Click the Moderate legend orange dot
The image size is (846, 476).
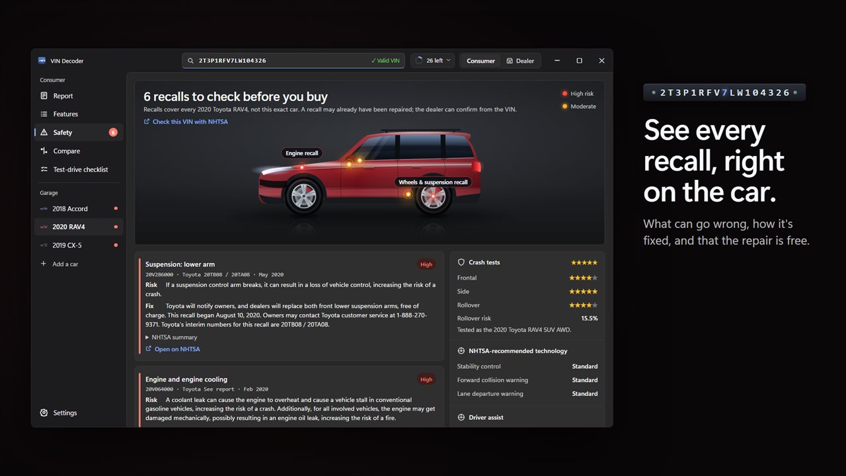click(x=564, y=106)
